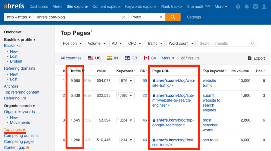Clear the URL field with X icon
This screenshot has height=151, width=271.
(124, 17)
